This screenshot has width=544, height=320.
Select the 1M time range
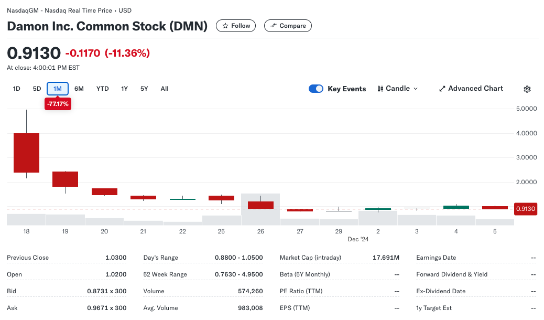(58, 89)
